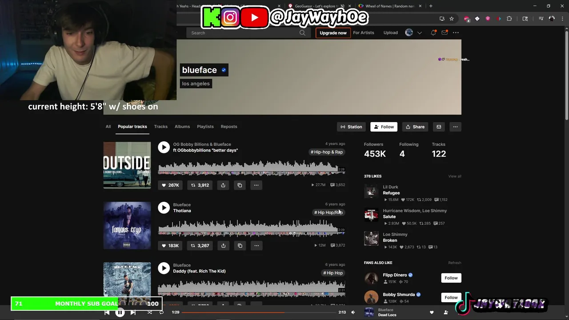Play the Thotiana track

tap(164, 208)
